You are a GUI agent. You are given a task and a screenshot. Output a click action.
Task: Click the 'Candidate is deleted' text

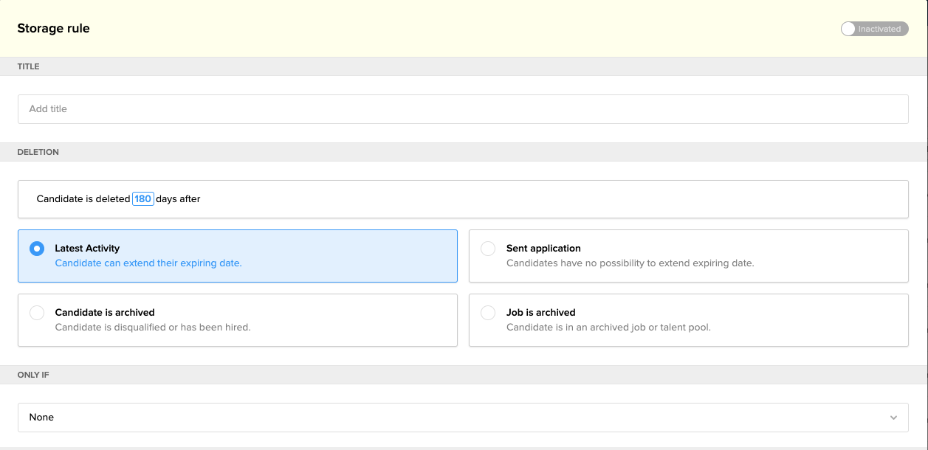point(83,199)
